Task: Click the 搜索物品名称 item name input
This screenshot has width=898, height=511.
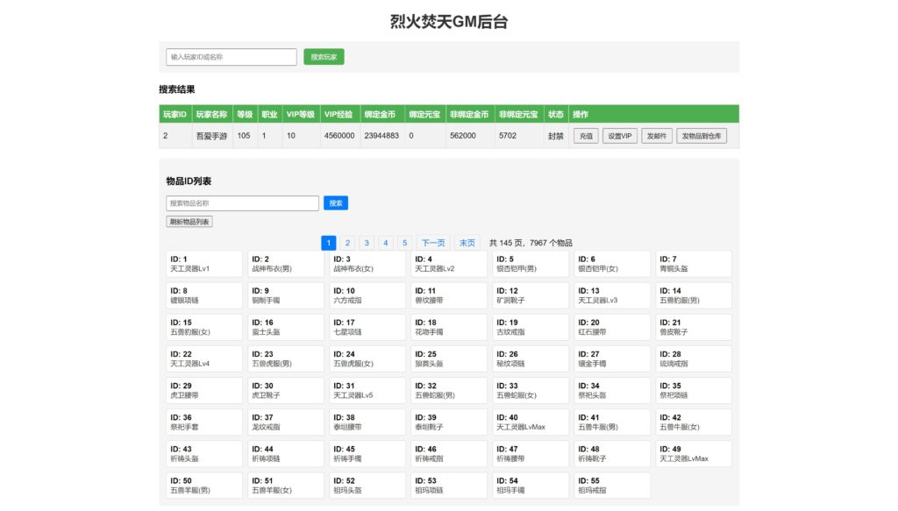Action: click(242, 202)
